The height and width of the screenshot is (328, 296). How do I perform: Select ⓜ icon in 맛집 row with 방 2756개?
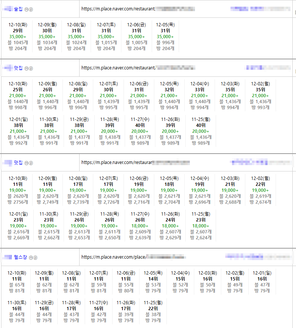coord(26,163)
